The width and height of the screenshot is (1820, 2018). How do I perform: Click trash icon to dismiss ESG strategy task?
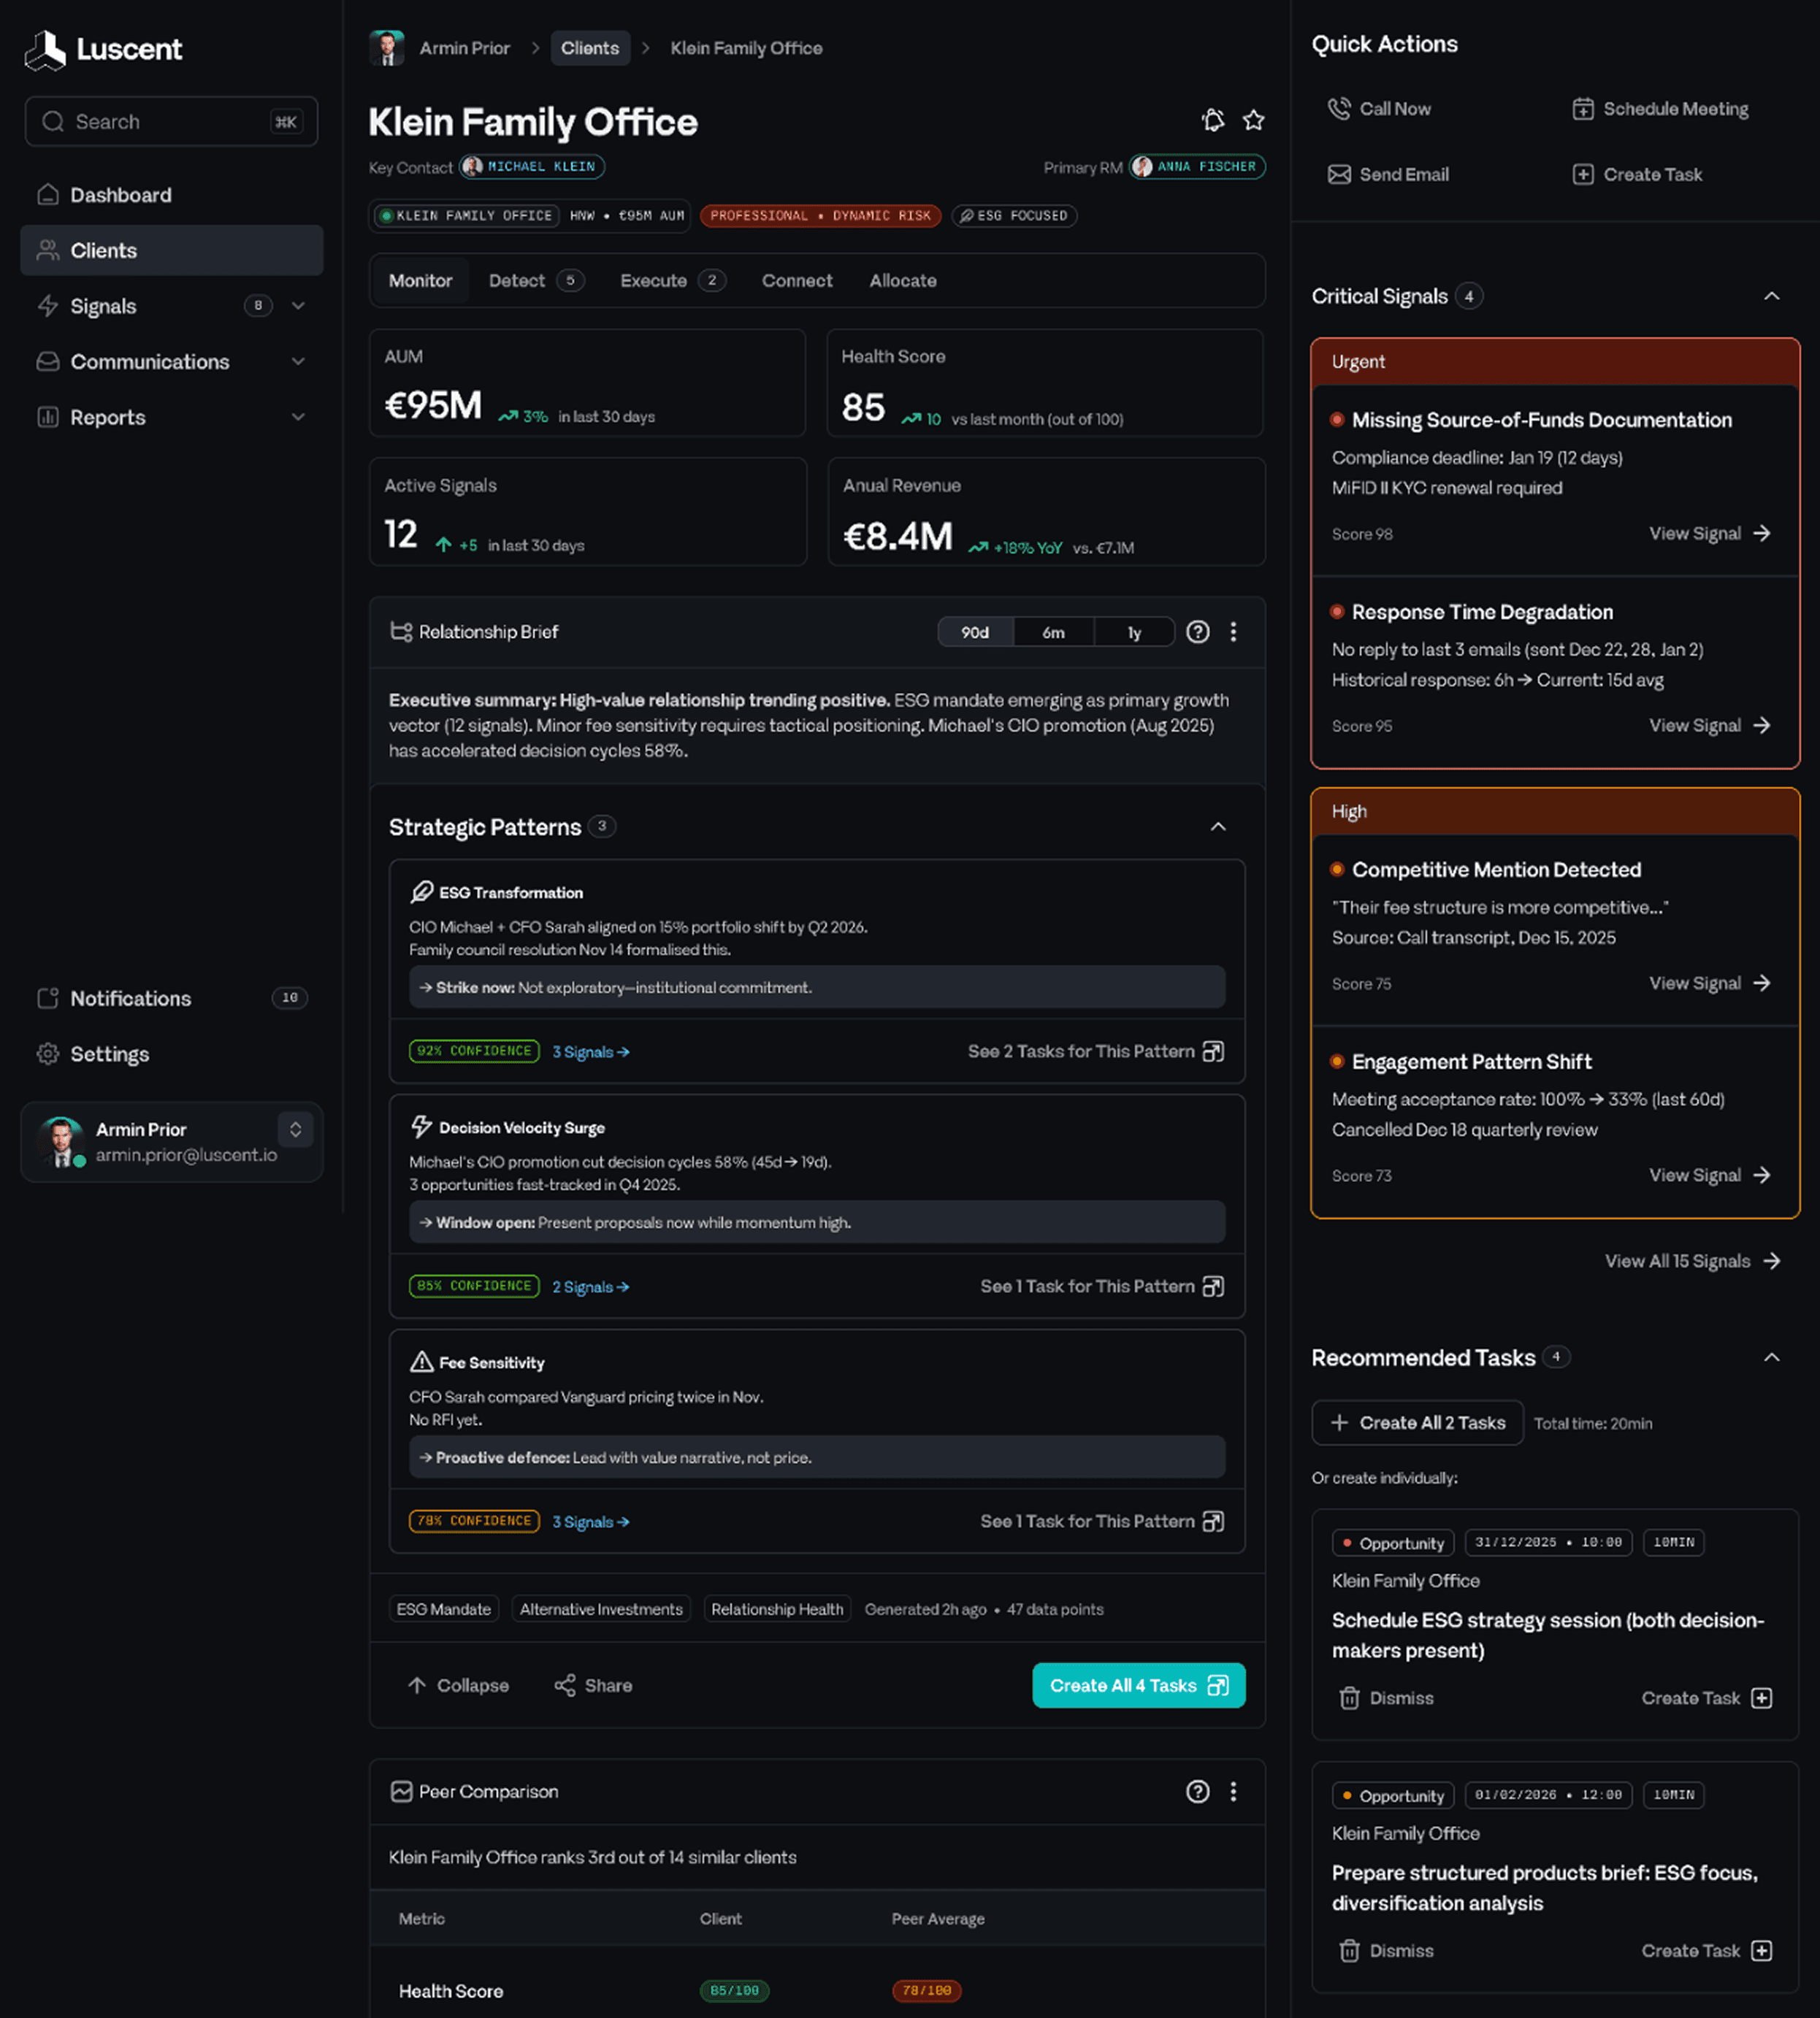click(1349, 1698)
